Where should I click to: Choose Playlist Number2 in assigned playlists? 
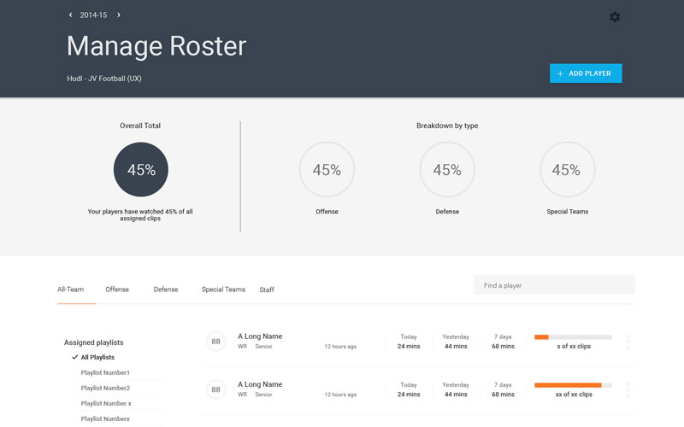tap(105, 388)
